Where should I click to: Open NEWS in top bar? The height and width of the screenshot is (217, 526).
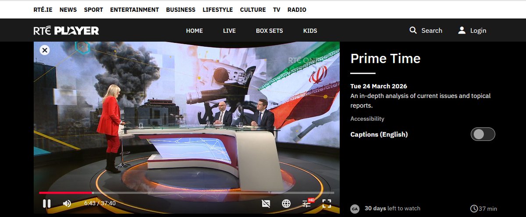[68, 10]
